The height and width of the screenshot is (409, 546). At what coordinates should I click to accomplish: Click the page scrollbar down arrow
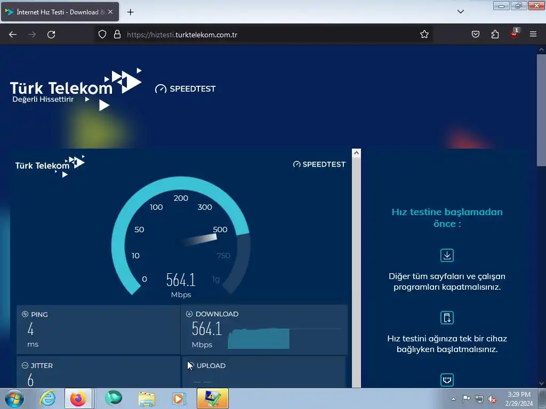[541, 383]
